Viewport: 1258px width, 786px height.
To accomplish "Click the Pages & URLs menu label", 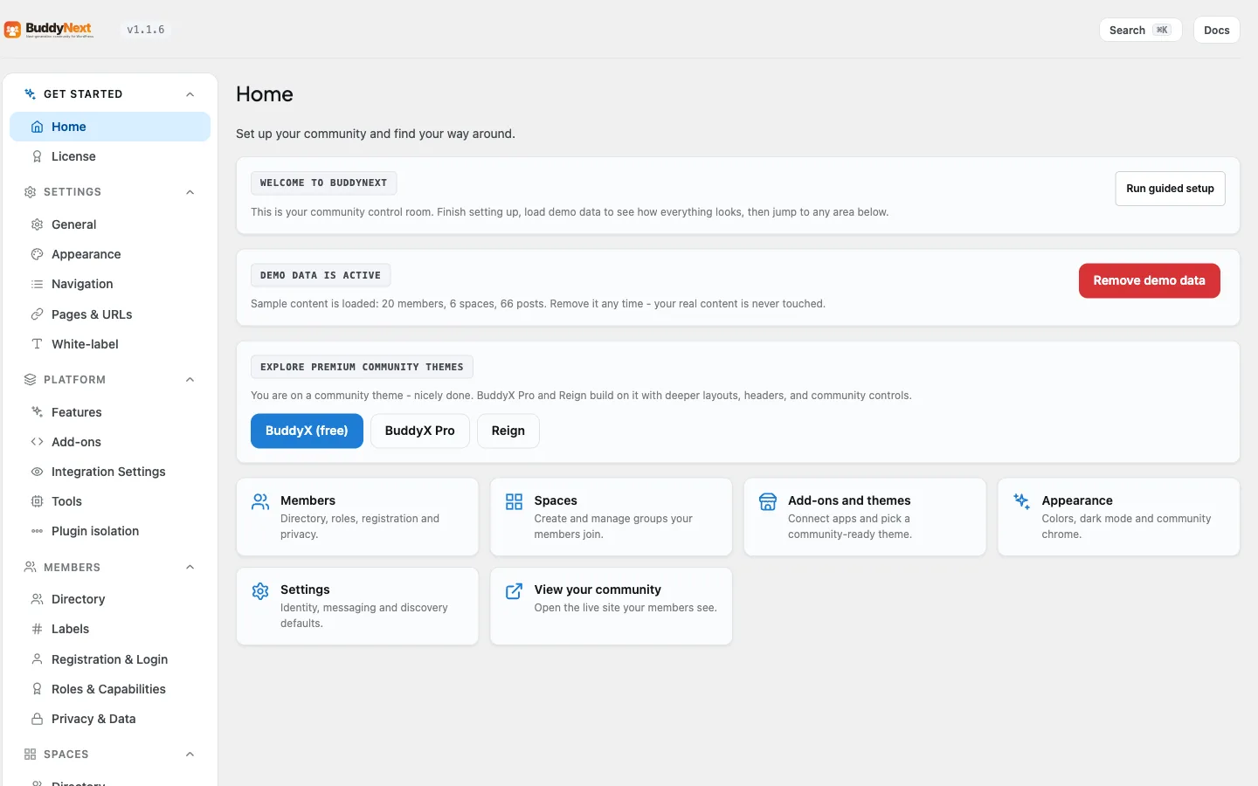I will click(92, 314).
